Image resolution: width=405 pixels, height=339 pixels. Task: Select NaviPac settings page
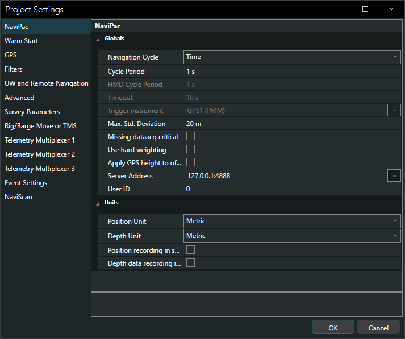(x=47, y=27)
